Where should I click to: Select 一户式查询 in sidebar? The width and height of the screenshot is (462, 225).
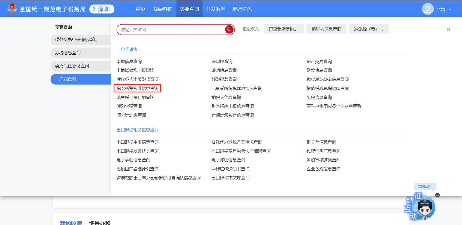coord(81,79)
